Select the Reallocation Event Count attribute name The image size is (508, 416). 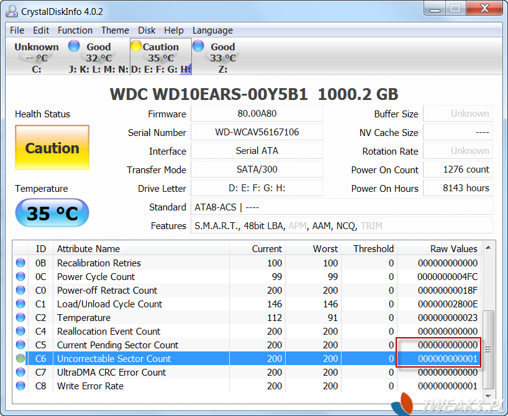109,331
